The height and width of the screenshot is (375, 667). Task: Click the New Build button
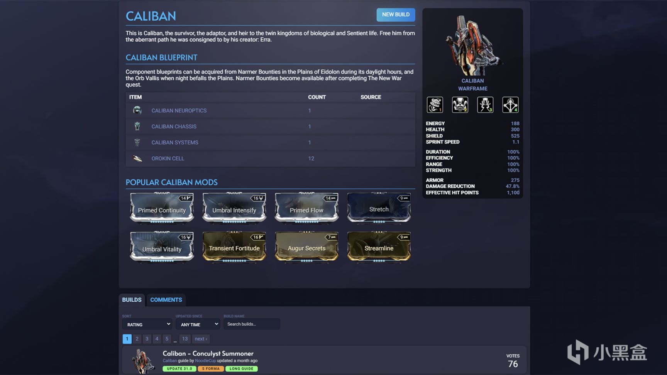click(396, 15)
